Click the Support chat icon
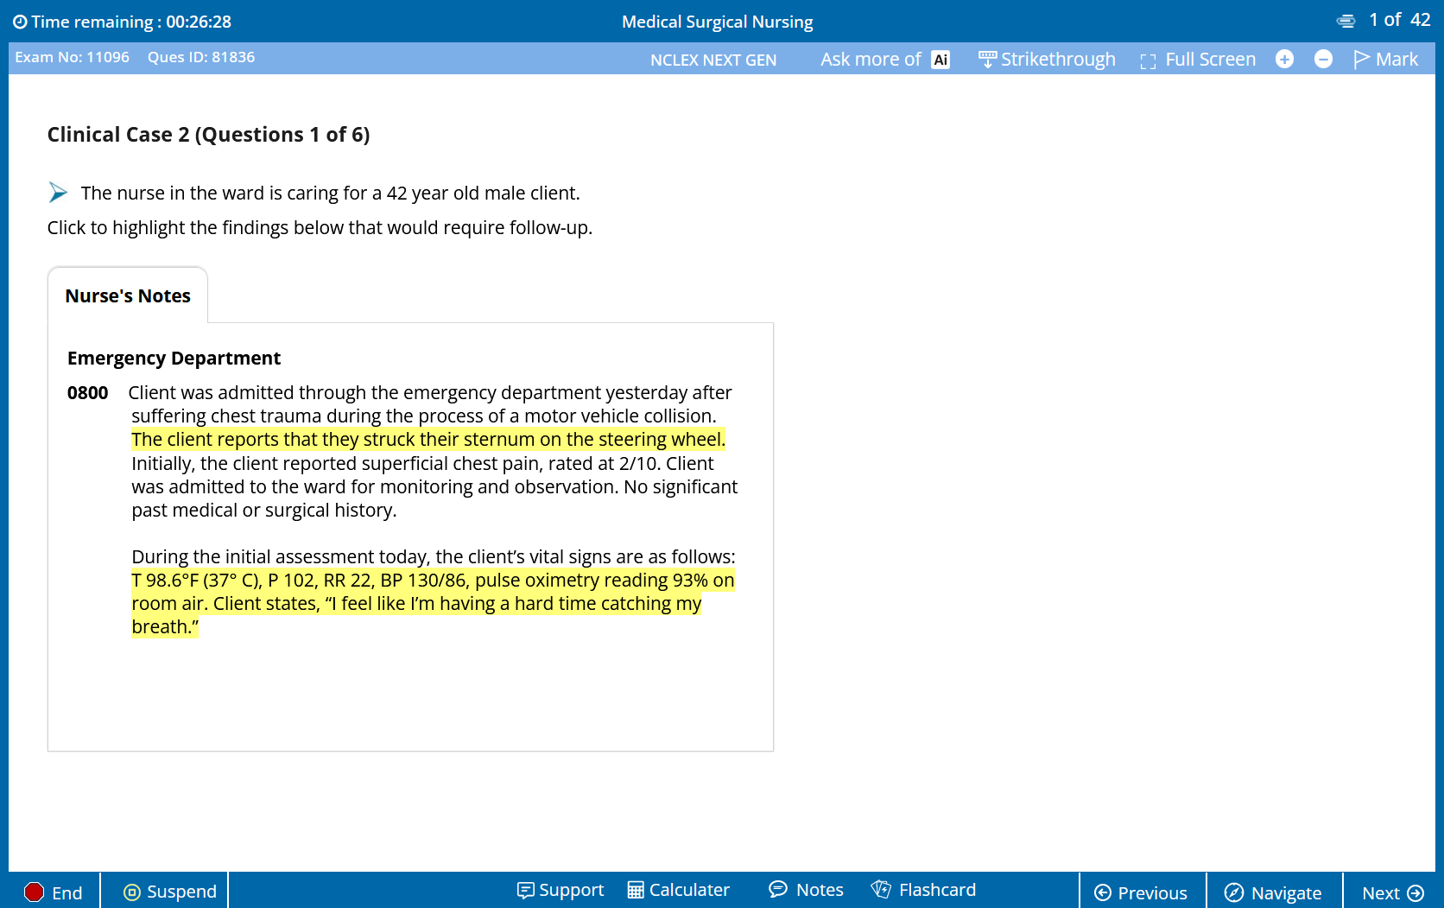 [525, 890]
